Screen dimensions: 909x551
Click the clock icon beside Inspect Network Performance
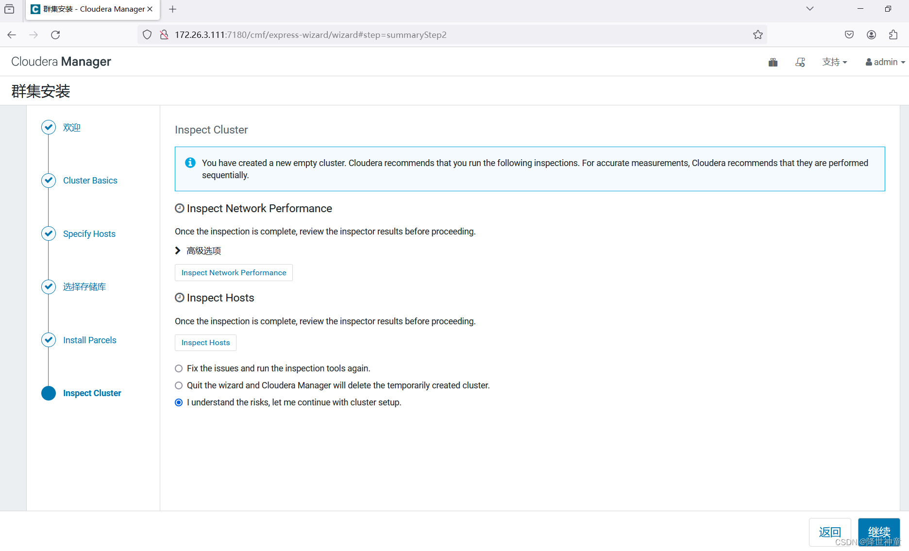(x=180, y=208)
